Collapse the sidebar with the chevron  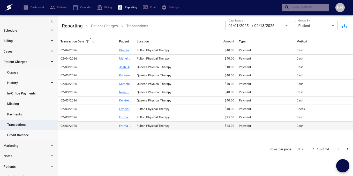point(52,21)
